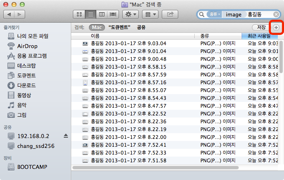Click the vertical scrollbar thumb
284x180 pixels.
click(x=281, y=57)
